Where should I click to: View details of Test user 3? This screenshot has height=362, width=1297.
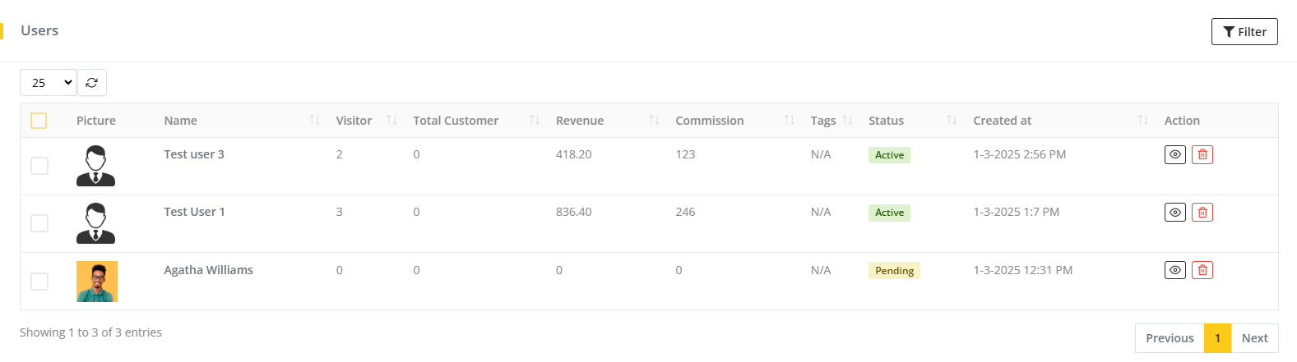click(x=1174, y=154)
